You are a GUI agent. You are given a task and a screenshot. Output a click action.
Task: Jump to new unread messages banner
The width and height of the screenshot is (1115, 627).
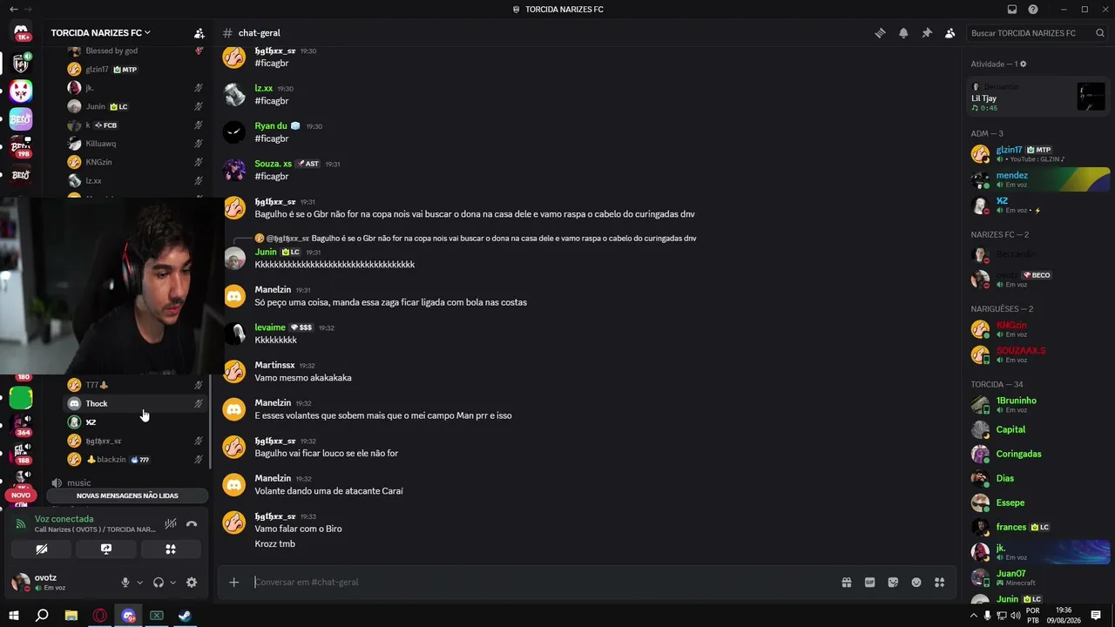point(127,496)
